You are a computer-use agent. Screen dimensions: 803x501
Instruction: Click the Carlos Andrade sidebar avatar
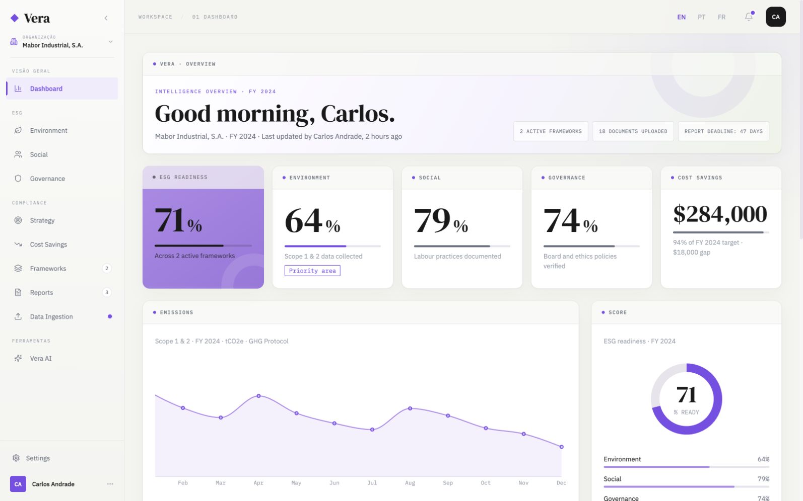point(18,484)
